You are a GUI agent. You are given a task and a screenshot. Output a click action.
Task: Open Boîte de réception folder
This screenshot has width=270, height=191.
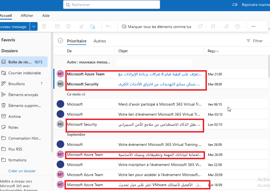[24, 62]
